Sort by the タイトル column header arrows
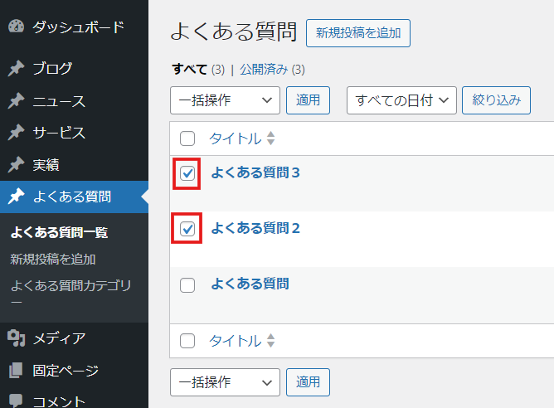Viewport: 554px width, 408px height. pyautogui.click(x=270, y=138)
